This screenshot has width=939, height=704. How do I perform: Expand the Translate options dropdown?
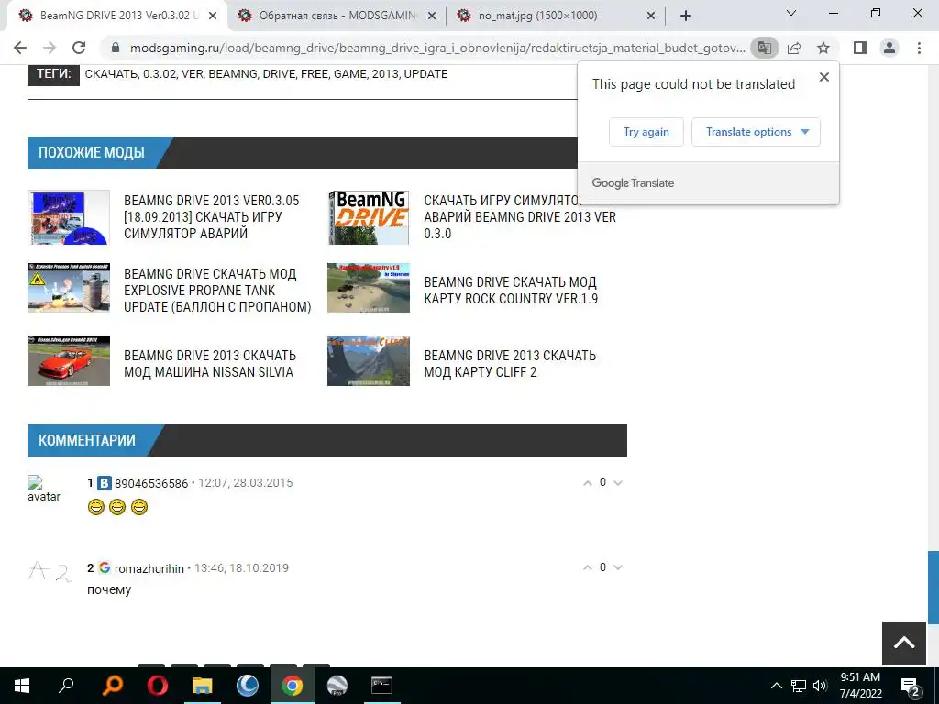tap(756, 132)
